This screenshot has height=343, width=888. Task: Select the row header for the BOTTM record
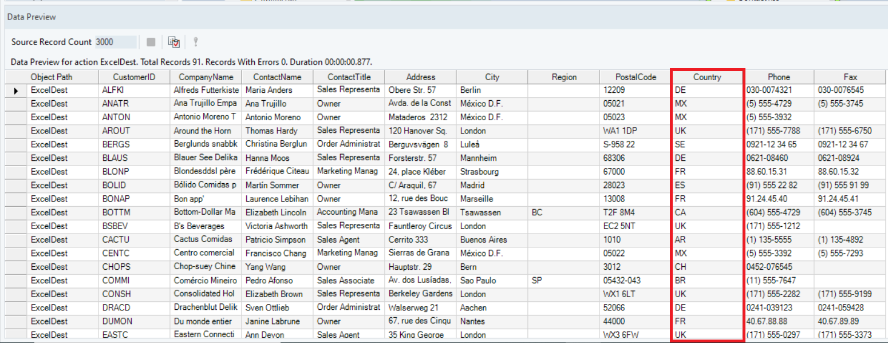click(x=16, y=212)
